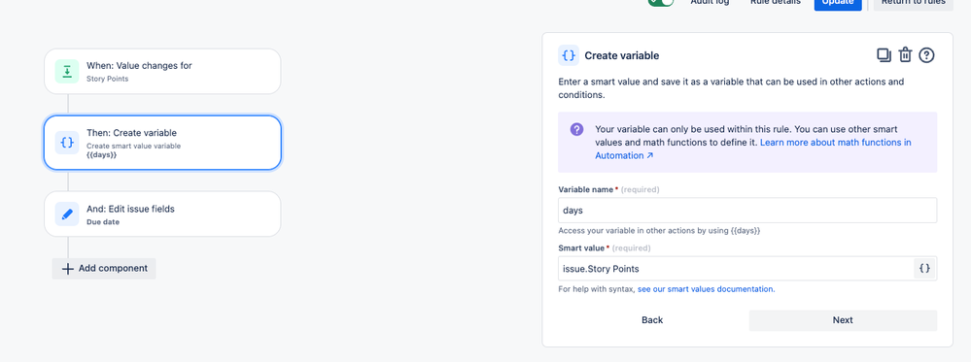
Task: Select the Then: Create variable step
Action: pos(162,143)
